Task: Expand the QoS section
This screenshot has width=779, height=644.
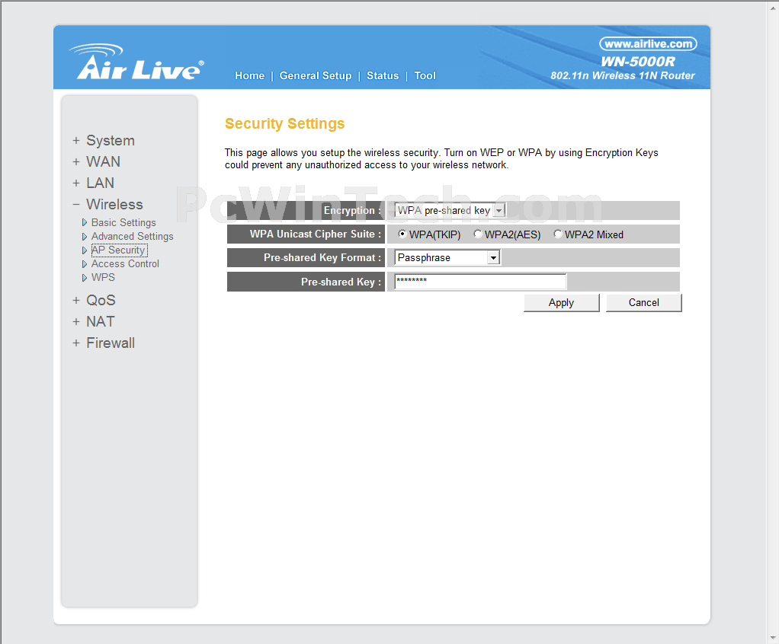Action: pos(94,300)
